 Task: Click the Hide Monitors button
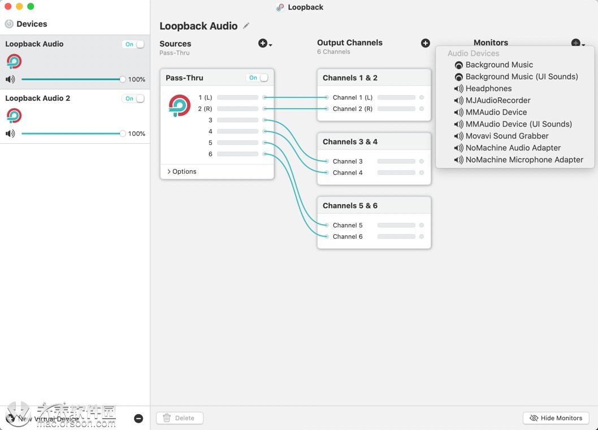coord(556,418)
